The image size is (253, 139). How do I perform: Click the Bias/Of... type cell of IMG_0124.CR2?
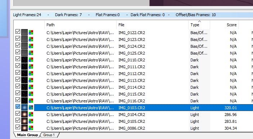click(x=199, y=46)
